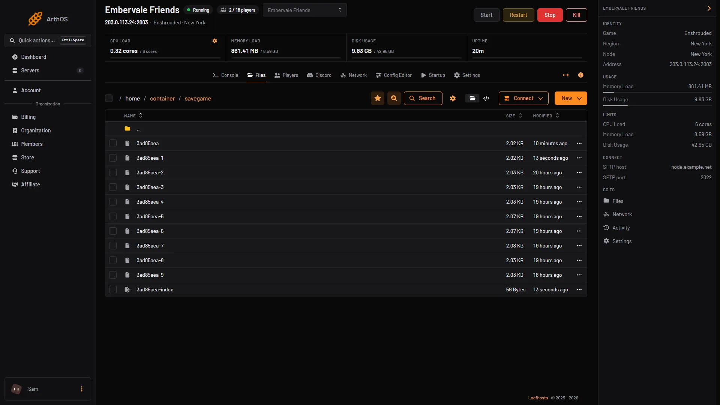Open actions menu for 3ad85aea-5
Screen dimensions: 720x405
pyautogui.click(x=579, y=216)
